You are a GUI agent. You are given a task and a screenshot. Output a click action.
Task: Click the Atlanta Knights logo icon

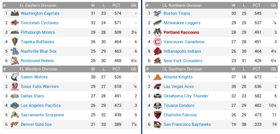(158, 77)
